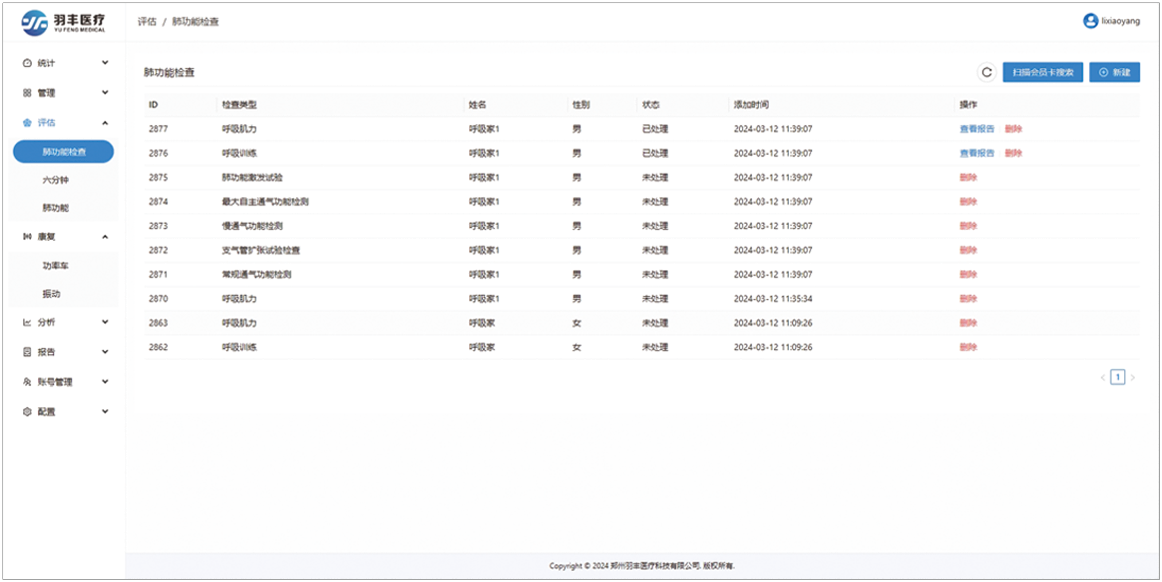Click the 账号管理 user icon in sidebar
Screen dimensions: 1162x582
[x=27, y=382]
